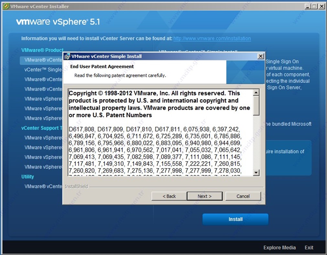
Task: Click the Back button in Simple Install dialog
Action: click(169, 196)
